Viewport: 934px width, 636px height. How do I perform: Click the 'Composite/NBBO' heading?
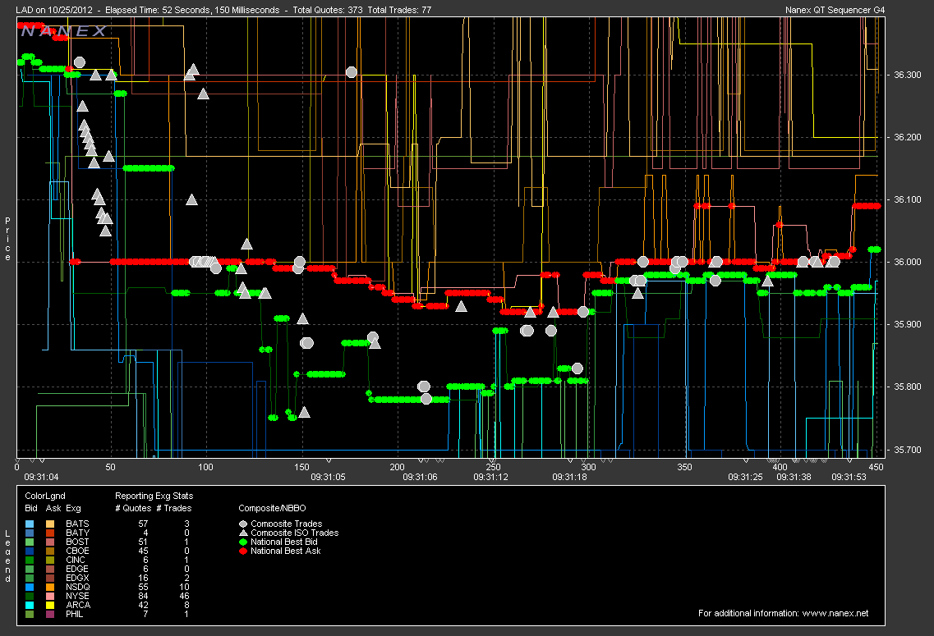272,508
